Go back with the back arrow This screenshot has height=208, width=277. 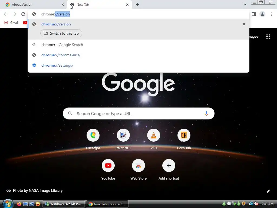[x=6, y=14]
